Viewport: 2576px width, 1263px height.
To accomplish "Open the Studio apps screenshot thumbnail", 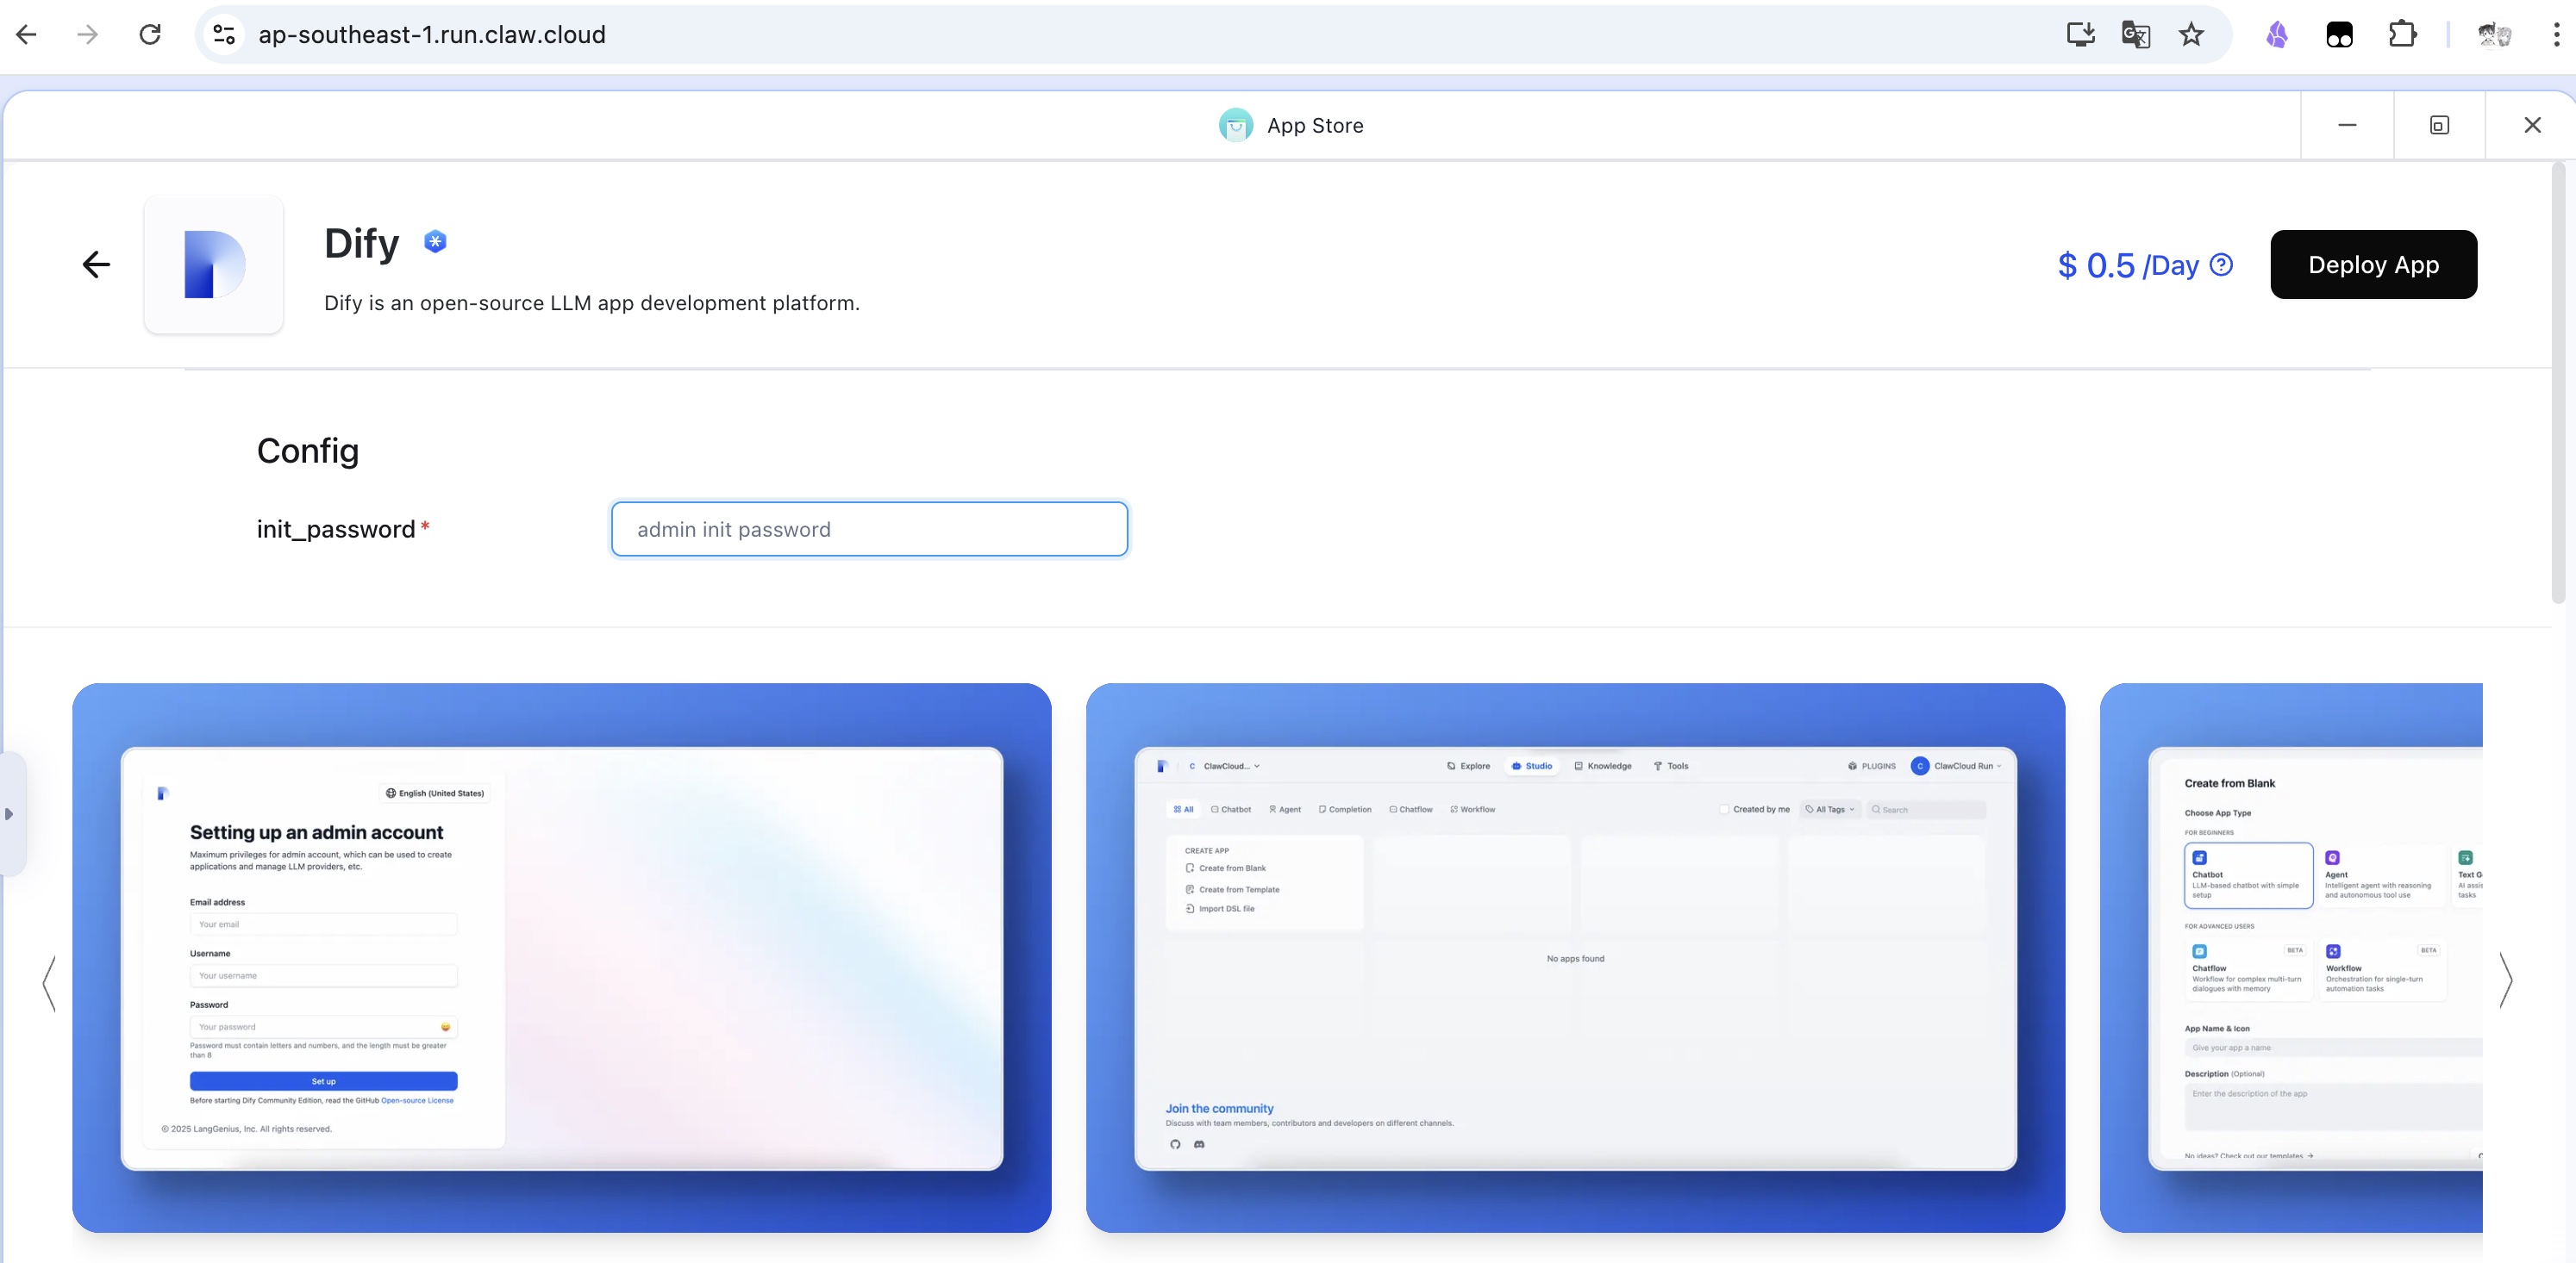I will click(1575, 957).
